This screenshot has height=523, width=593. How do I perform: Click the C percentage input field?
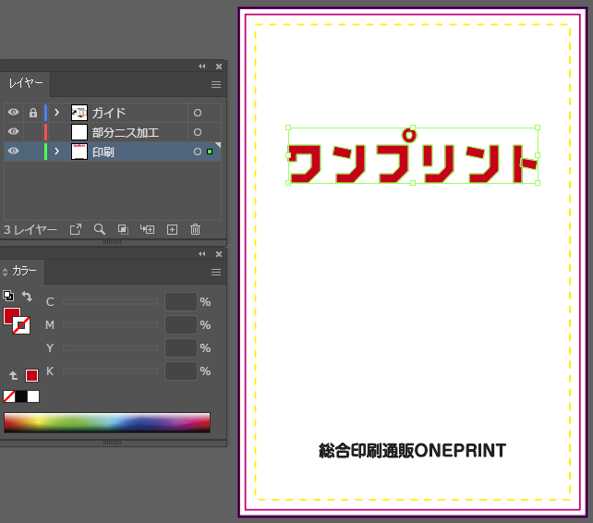click(x=180, y=302)
